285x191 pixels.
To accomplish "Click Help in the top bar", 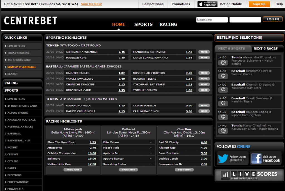I will click(x=279, y=4).
